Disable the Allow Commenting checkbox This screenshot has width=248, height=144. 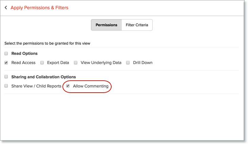(x=68, y=86)
